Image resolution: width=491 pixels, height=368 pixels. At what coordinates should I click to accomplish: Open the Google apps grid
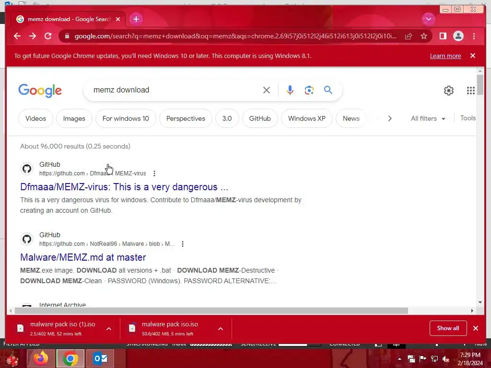pyautogui.click(x=471, y=91)
